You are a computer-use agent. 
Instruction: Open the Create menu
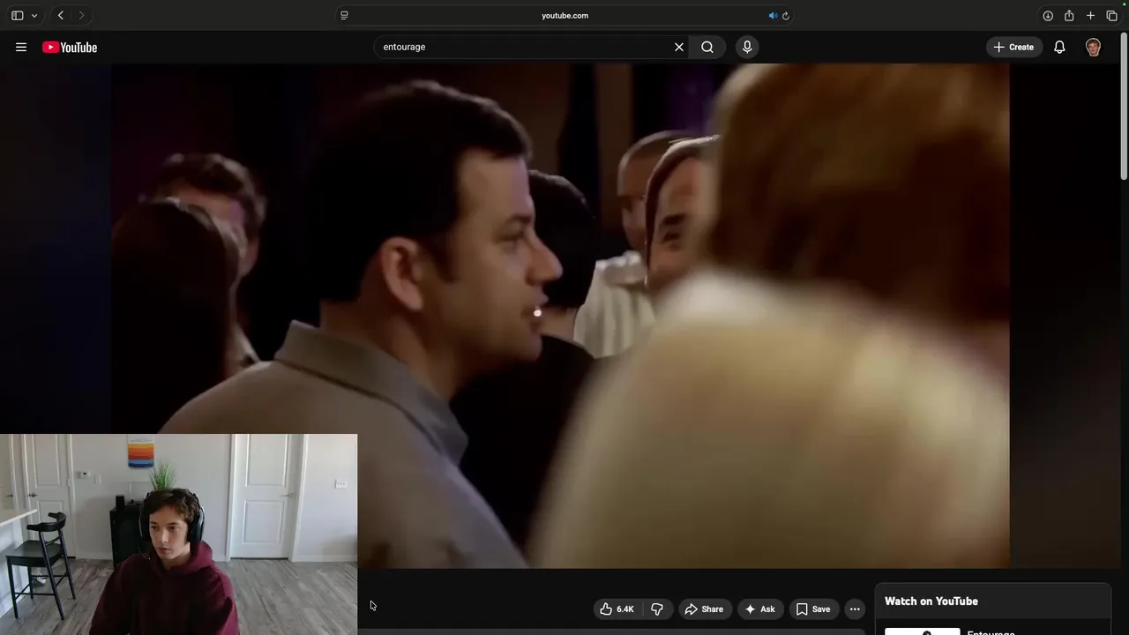coord(1014,47)
